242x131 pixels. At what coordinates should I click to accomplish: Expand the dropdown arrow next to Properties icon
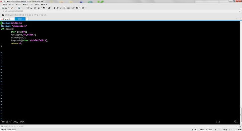(x=21, y=8)
